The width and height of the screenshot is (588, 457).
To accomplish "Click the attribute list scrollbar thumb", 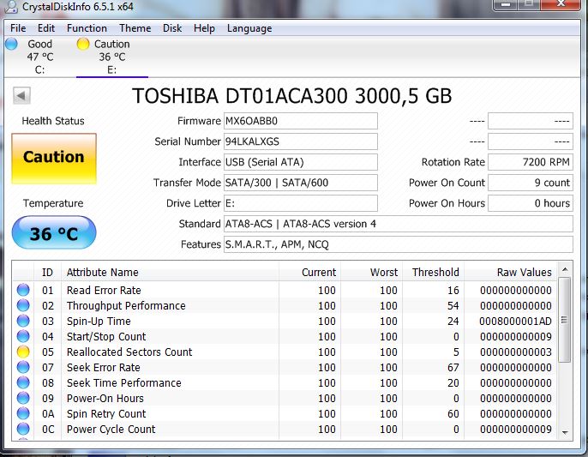I will (x=564, y=320).
